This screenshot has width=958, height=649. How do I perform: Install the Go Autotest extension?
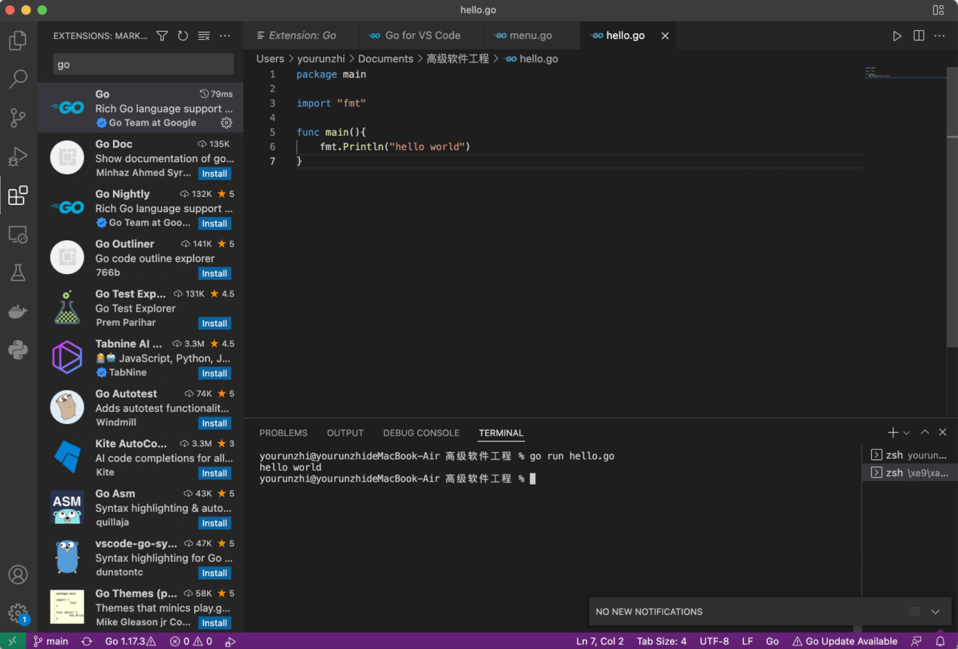tap(215, 424)
